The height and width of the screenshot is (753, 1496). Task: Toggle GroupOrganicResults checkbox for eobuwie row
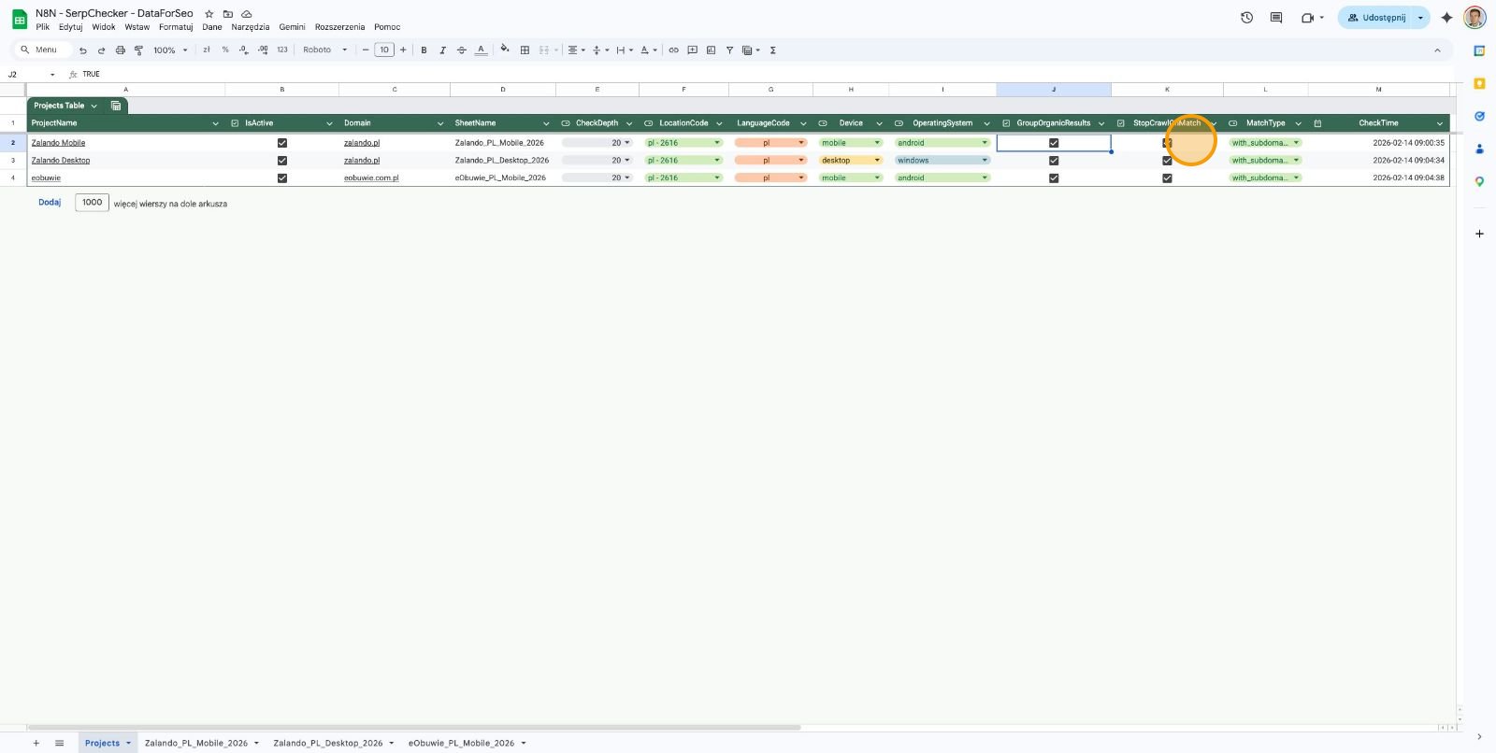tap(1054, 178)
